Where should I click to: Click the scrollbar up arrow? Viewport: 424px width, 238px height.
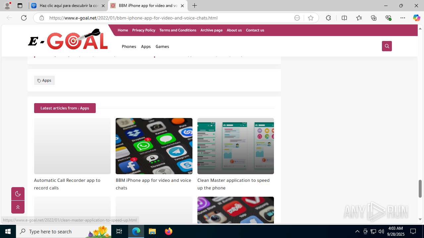click(420, 28)
